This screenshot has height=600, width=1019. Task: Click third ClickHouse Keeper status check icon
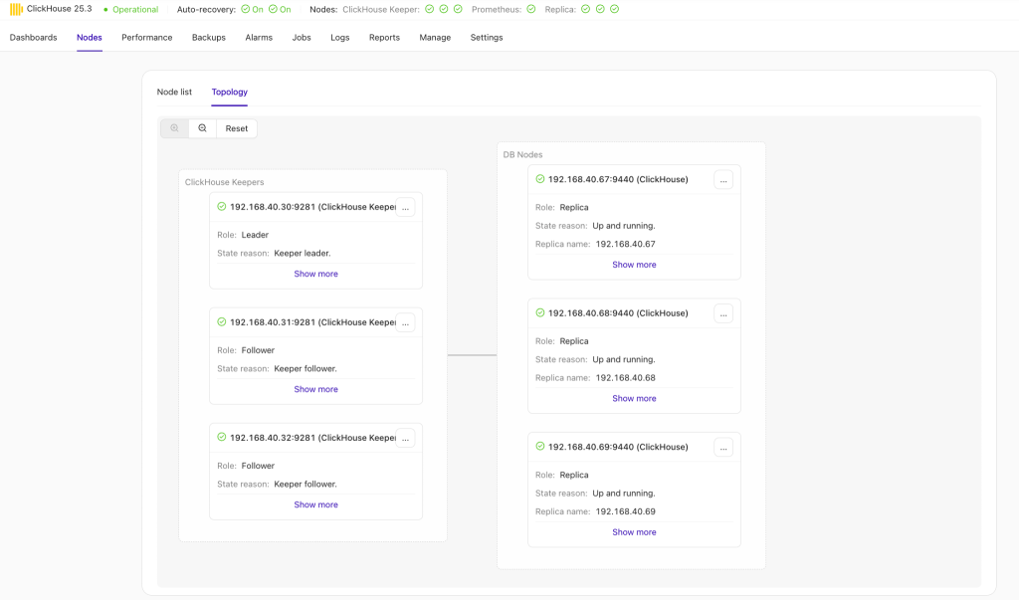pyautogui.click(x=458, y=9)
